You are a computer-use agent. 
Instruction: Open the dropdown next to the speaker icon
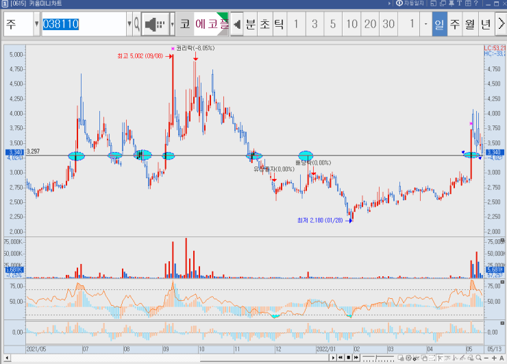click(x=173, y=24)
